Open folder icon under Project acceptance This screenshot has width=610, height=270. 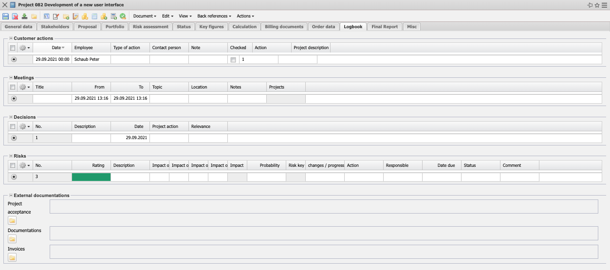(12, 220)
